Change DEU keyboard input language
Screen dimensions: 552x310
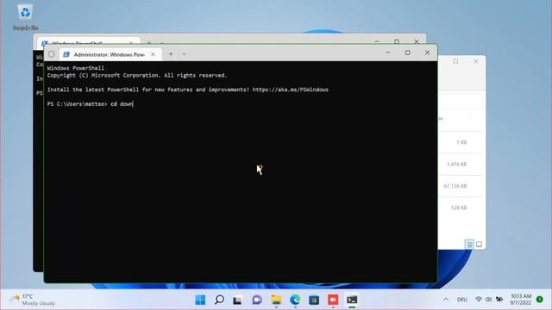462,300
